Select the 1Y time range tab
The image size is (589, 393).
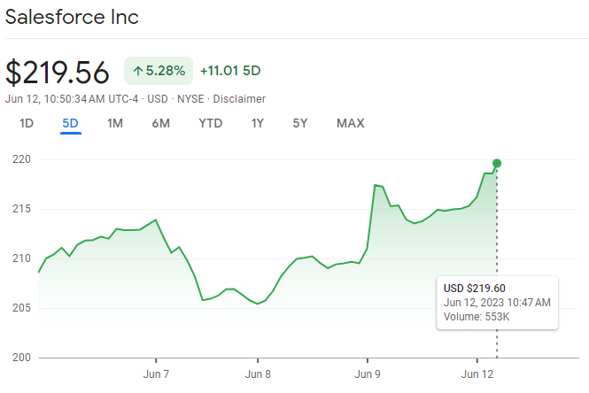(258, 123)
